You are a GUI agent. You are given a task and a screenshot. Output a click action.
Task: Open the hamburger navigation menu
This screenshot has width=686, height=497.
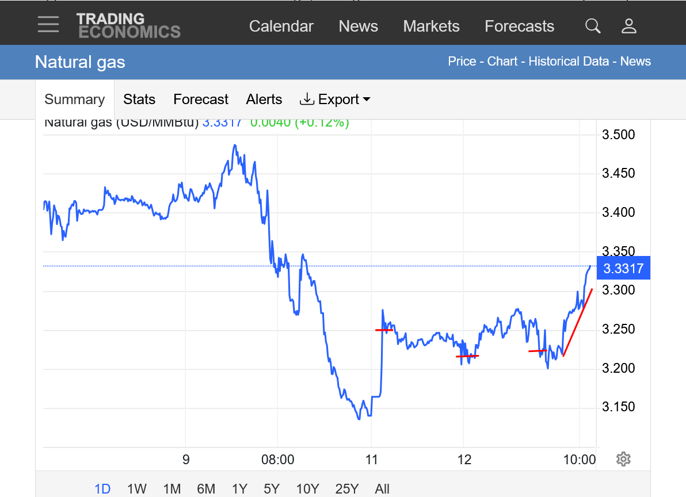[x=48, y=24]
